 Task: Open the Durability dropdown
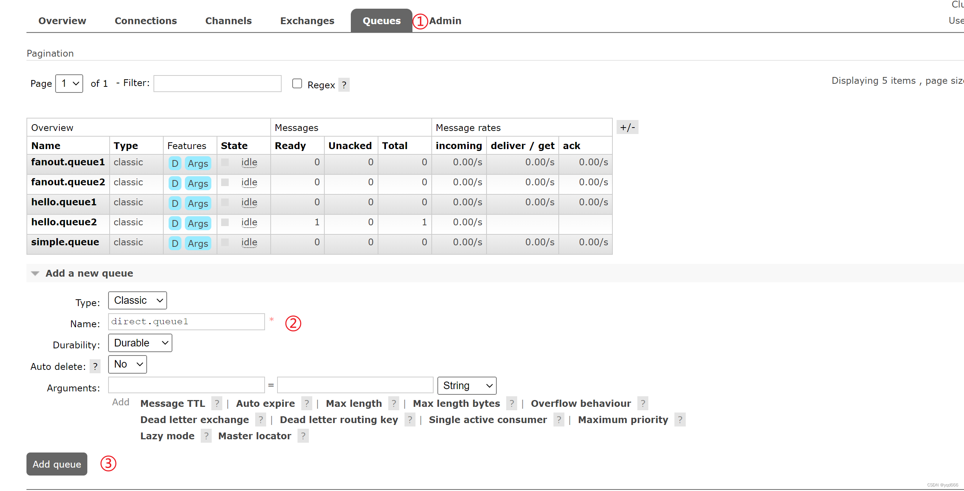point(140,343)
